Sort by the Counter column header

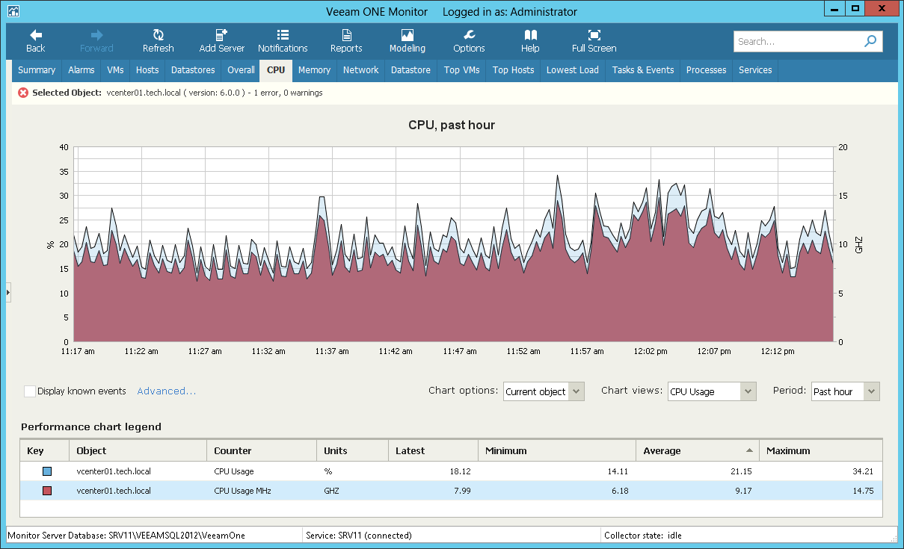(262, 451)
